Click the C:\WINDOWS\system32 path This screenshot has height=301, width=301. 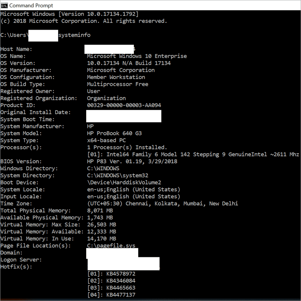118,175
